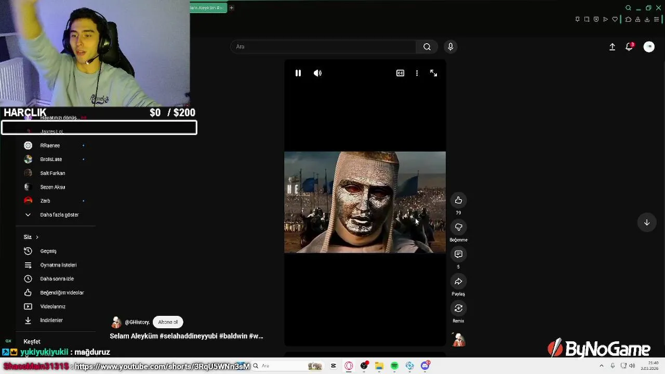Take a snapshot with browser toolbar icon
Screen dimensions: 665x374
[587, 19]
